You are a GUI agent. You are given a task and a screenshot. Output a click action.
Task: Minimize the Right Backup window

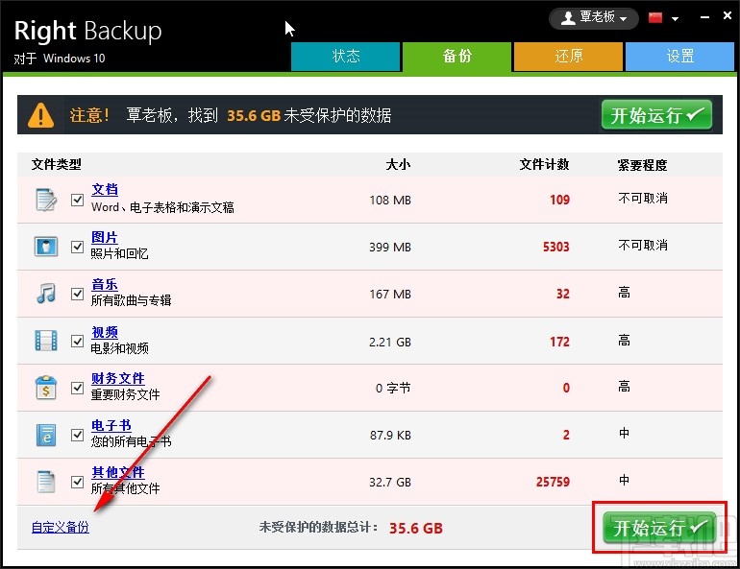(x=705, y=17)
